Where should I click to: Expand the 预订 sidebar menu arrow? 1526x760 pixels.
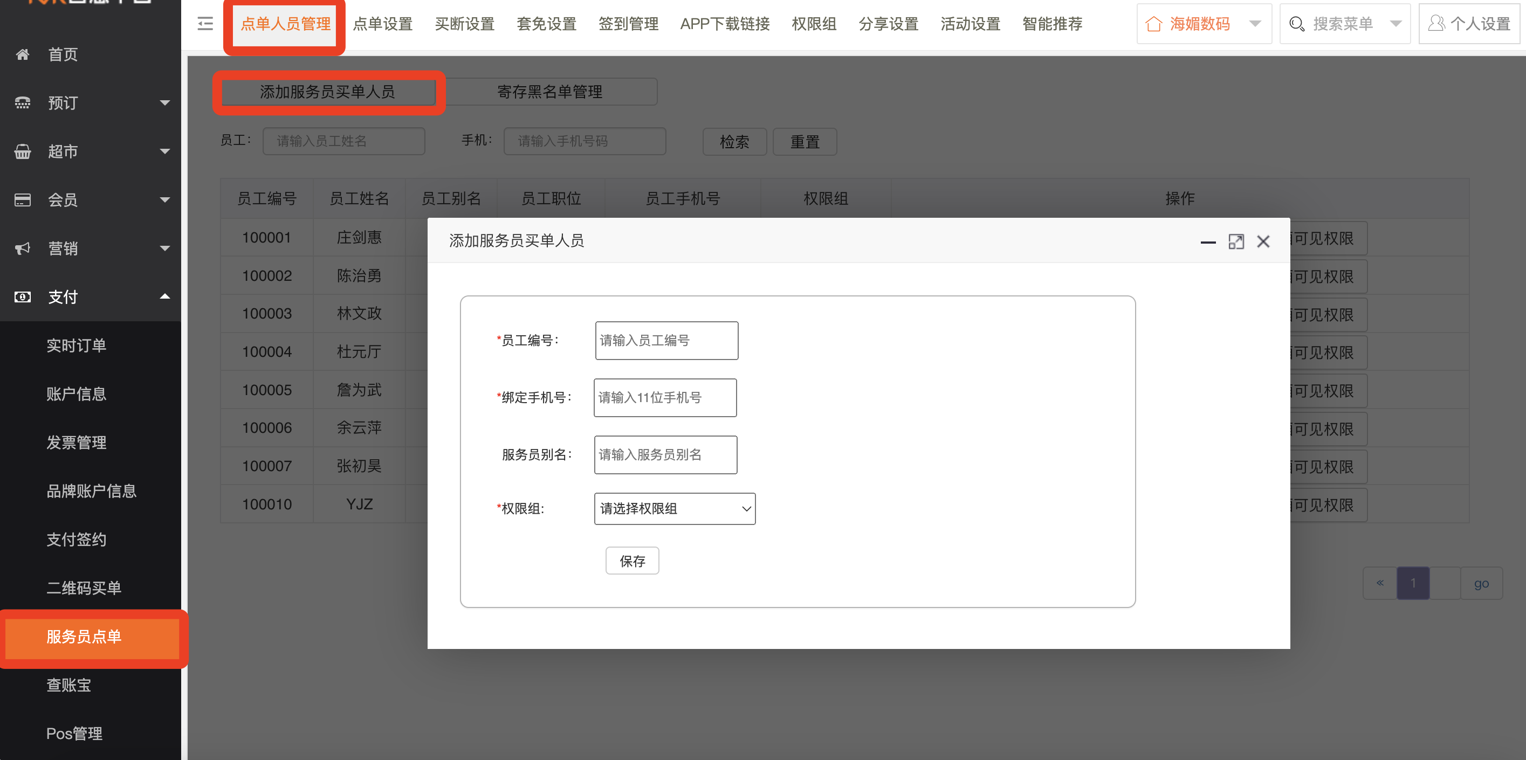coord(166,103)
